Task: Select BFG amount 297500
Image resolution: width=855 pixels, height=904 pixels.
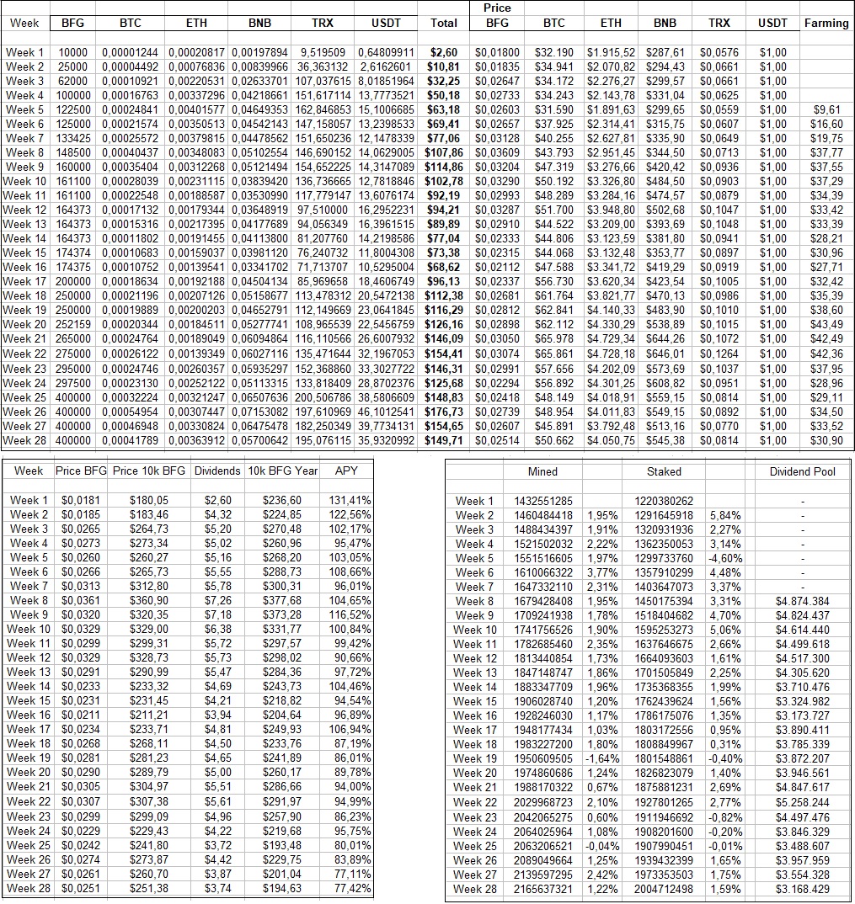Action: (x=73, y=383)
